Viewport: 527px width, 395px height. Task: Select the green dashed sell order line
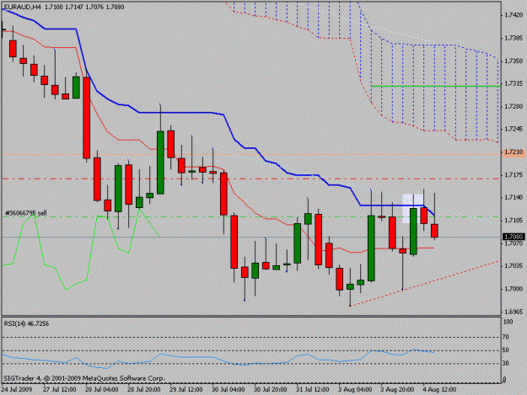[x=251, y=216]
